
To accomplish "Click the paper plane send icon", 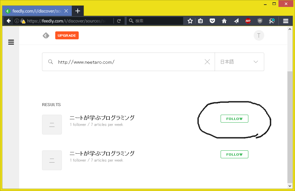I will (x=236, y=21).
